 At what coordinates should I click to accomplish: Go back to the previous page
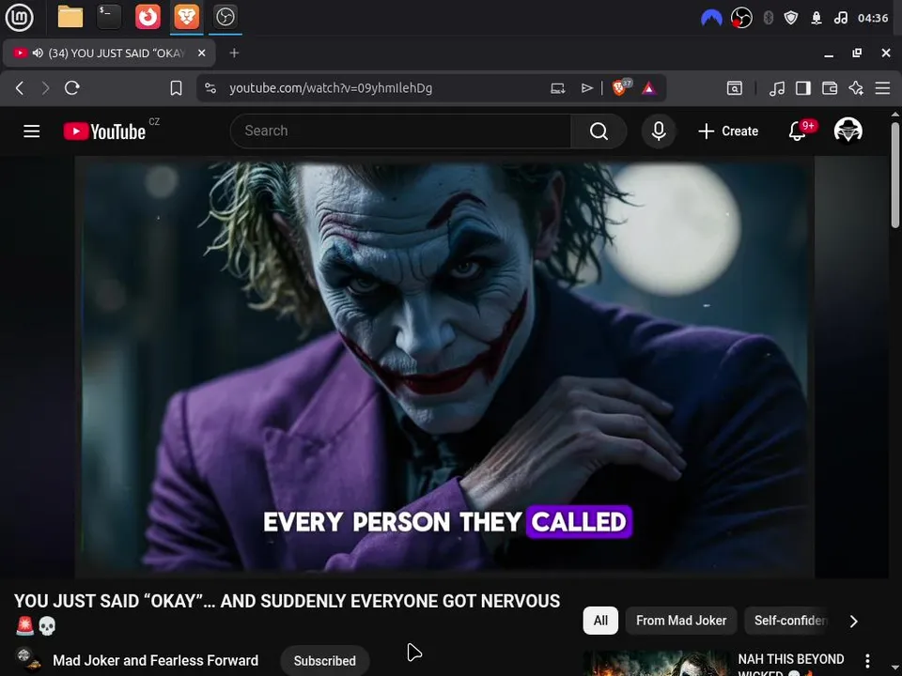click(x=20, y=88)
